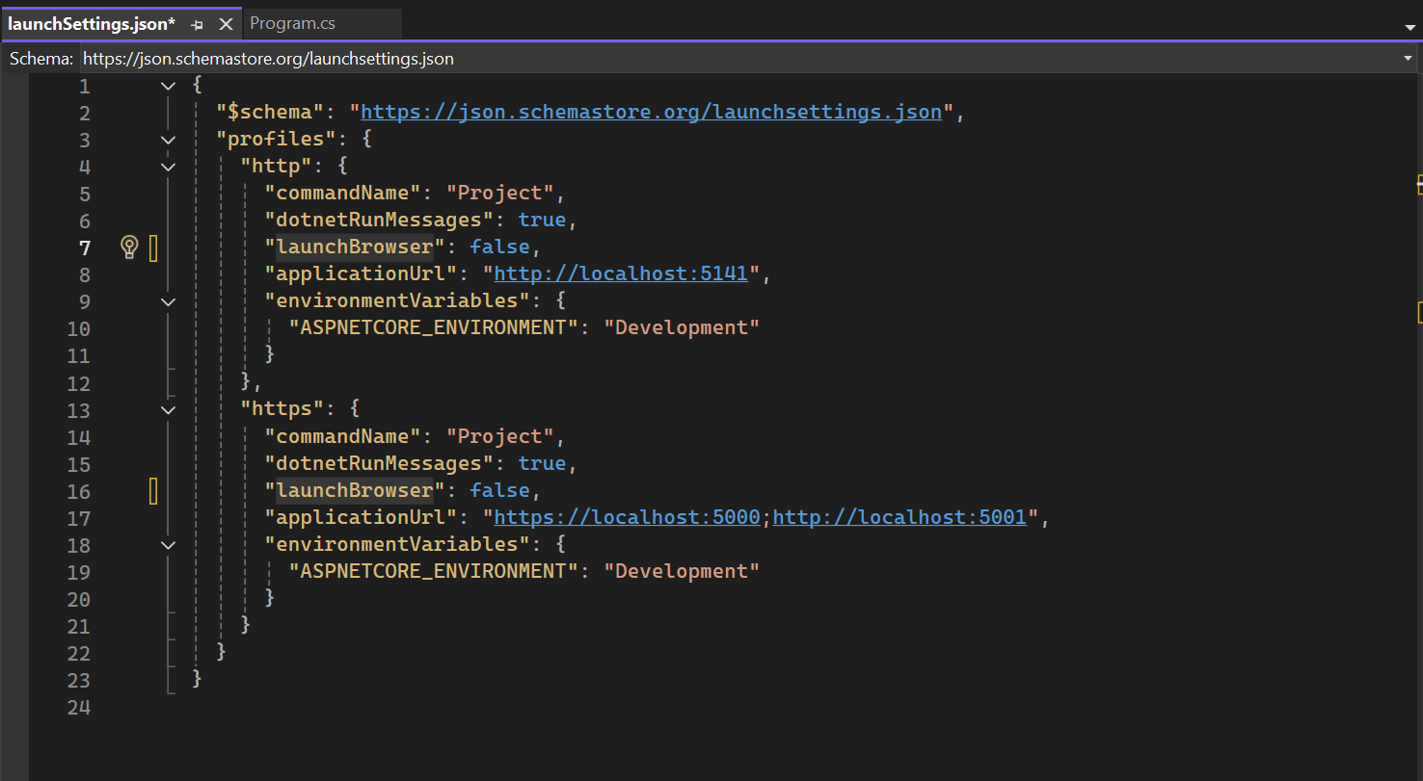Image resolution: width=1423 pixels, height=781 pixels.
Task: Click the "https" profile name
Action: [x=283, y=409]
